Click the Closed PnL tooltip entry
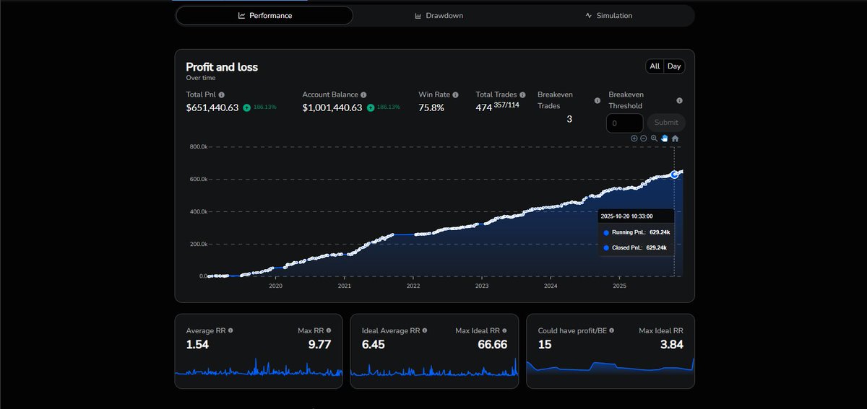 tap(634, 248)
